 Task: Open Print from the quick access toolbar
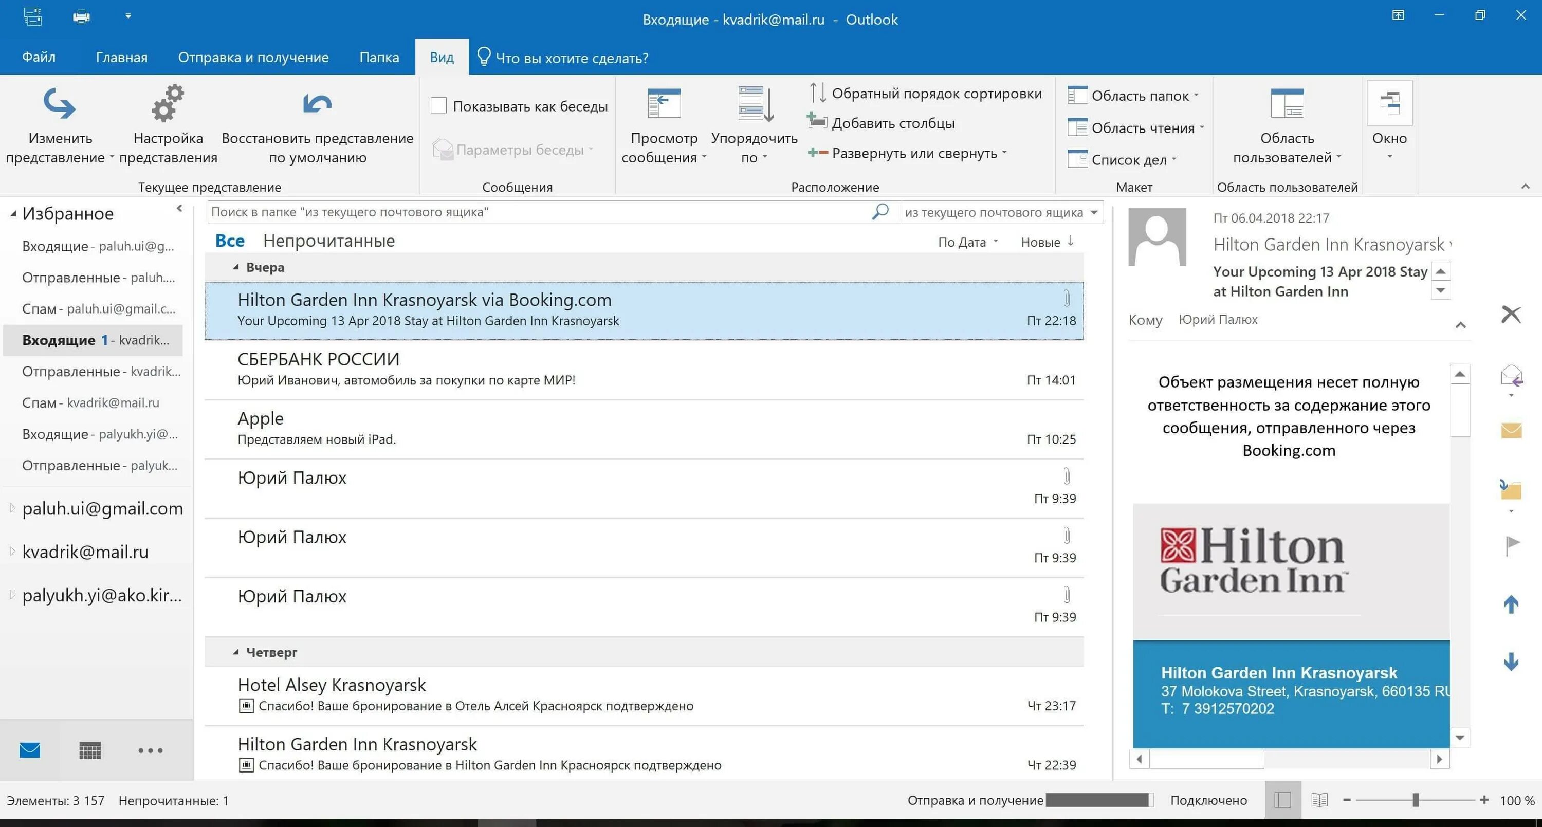(x=81, y=17)
